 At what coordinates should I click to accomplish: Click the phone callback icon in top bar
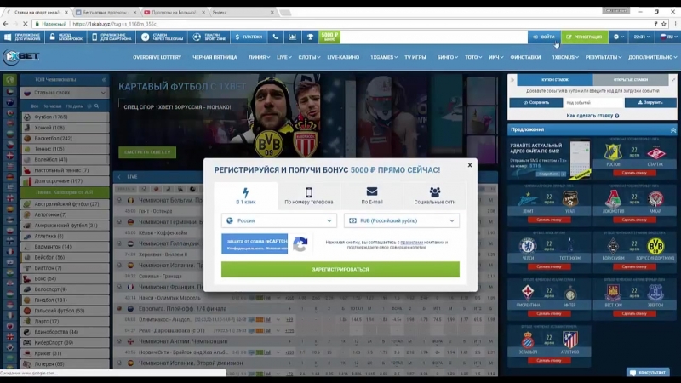point(275,37)
